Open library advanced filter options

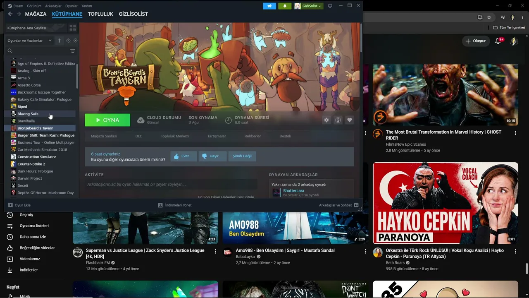point(73,51)
